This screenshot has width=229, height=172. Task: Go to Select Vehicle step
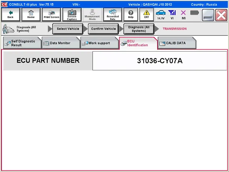tap(68, 29)
